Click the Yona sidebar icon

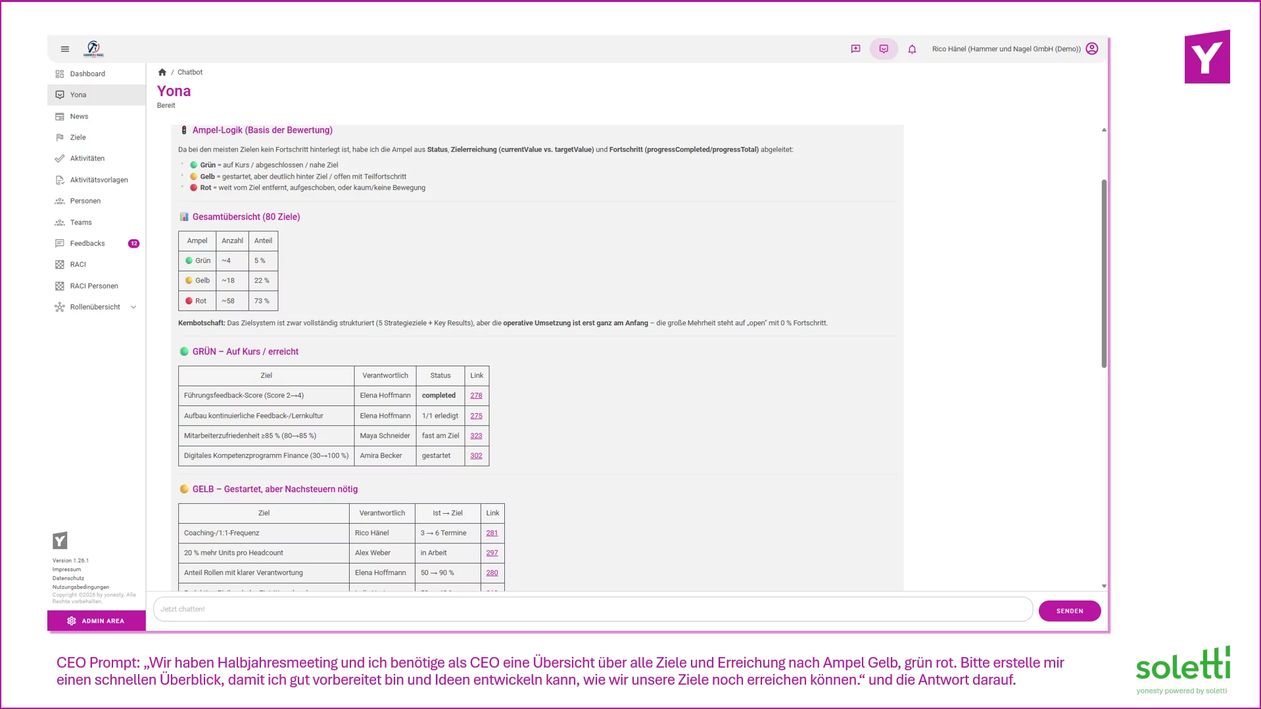[60, 95]
